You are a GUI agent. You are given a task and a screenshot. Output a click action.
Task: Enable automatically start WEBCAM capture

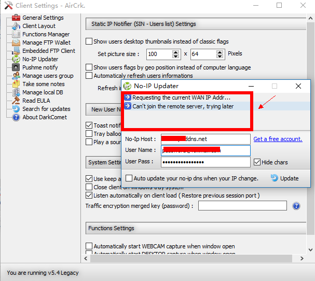coord(89,246)
